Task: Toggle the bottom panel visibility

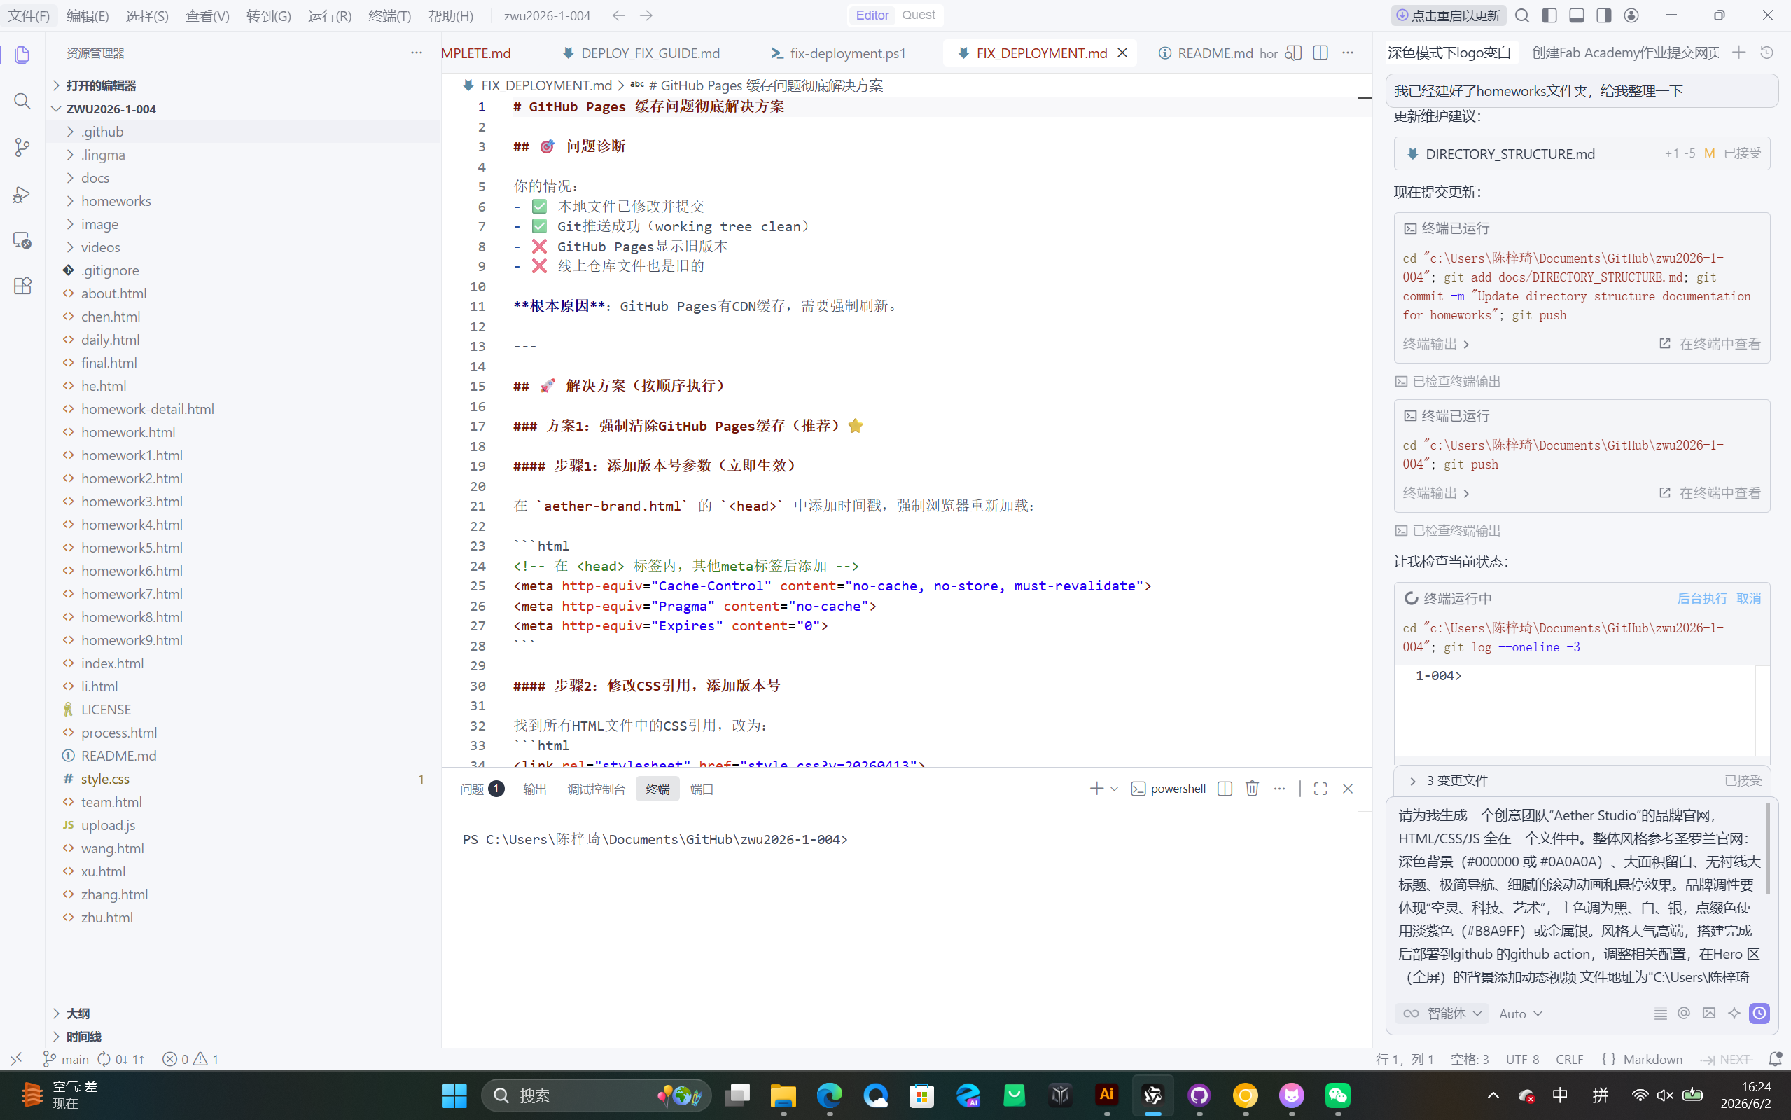Action: click(1576, 15)
